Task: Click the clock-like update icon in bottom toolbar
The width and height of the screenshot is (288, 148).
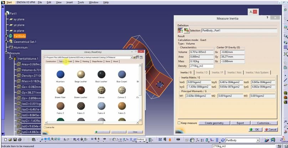Action: coord(192,140)
